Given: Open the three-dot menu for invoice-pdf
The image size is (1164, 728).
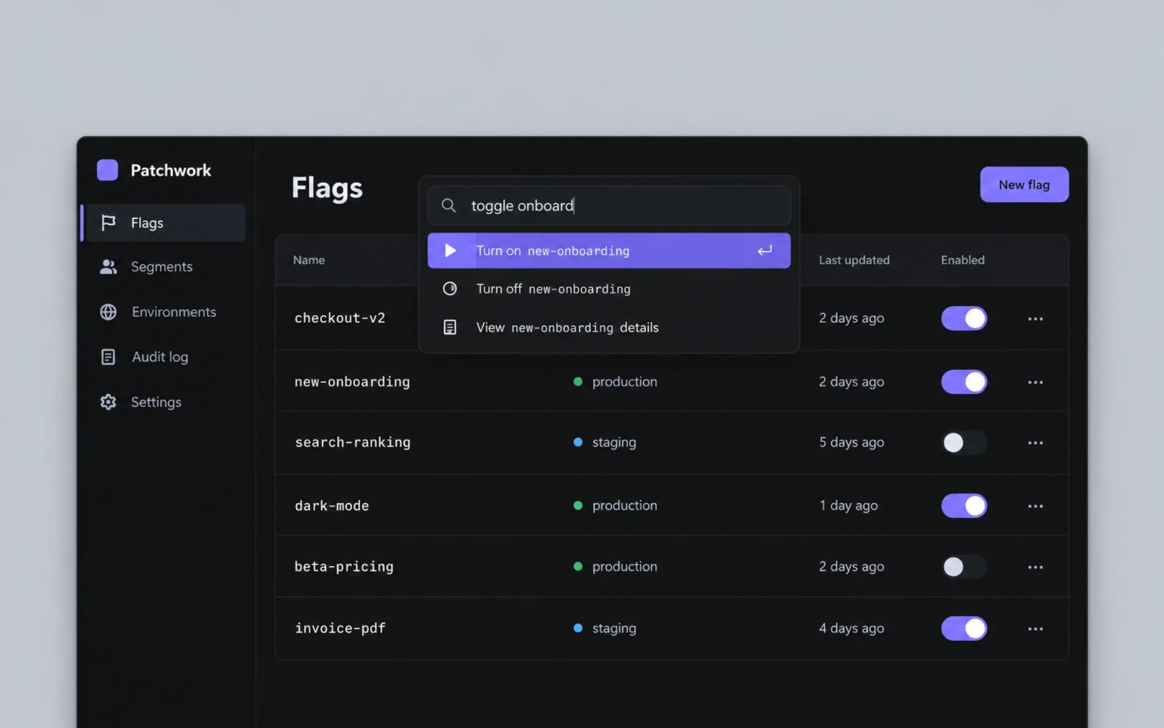Looking at the screenshot, I should pos(1035,628).
